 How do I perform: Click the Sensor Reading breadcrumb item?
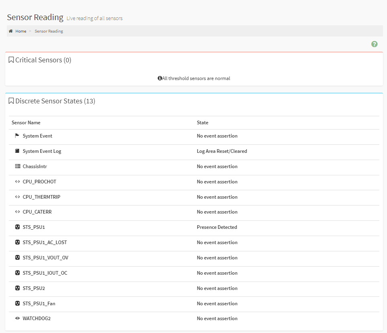click(x=49, y=31)
